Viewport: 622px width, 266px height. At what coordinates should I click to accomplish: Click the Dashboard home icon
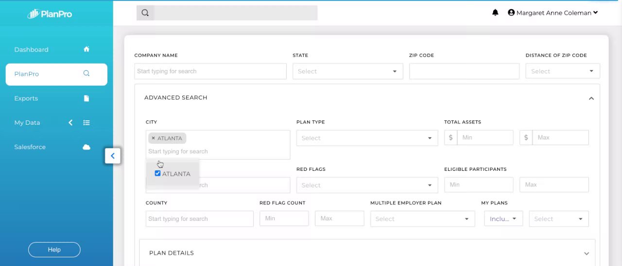click(86, 49)
